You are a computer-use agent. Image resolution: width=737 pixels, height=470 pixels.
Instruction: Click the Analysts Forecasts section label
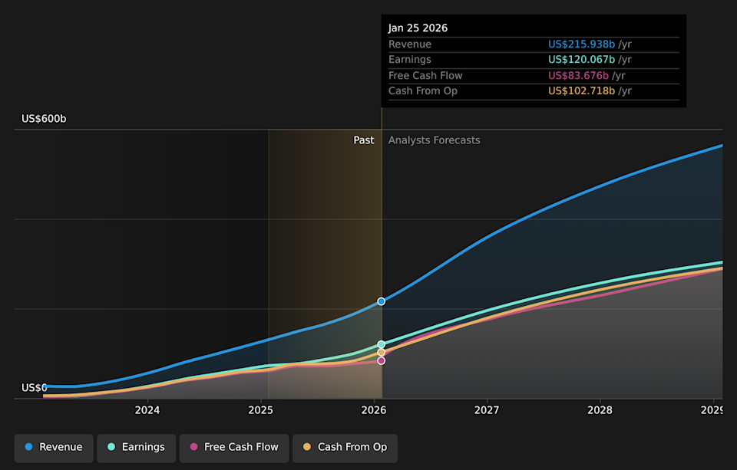pos(434,140)
